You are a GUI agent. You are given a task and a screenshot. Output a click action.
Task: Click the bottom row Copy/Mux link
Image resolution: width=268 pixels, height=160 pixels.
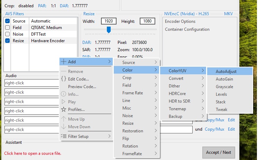tap(214, 129)
